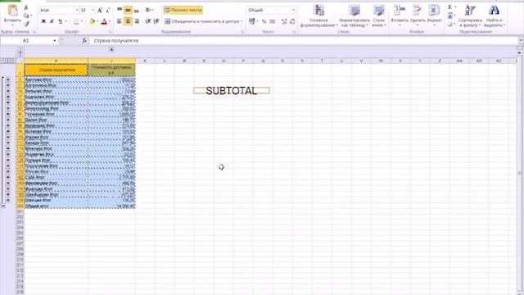
Task: Expand the США Итог outline group
Action: pos(8,177)
